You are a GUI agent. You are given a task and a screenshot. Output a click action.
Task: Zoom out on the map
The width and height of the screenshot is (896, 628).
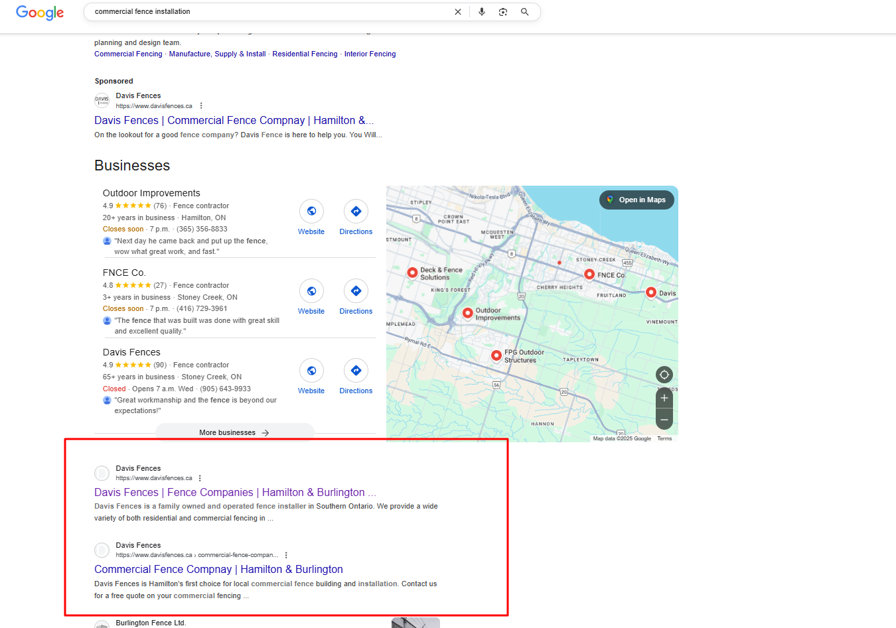coord(664,420)
